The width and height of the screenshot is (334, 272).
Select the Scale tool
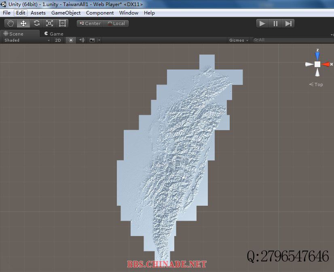pos(49,23)
